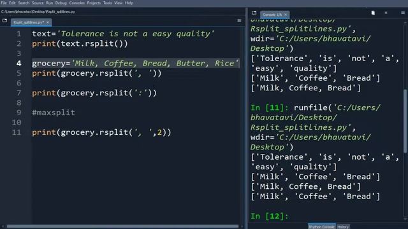Click the In [11]: console prompt text
Image resolution: width=408 pixels, height=229 pixels.
[269, 108]
